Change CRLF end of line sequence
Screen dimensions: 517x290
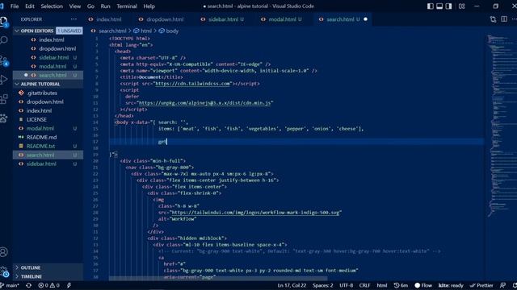click(364, 285)
